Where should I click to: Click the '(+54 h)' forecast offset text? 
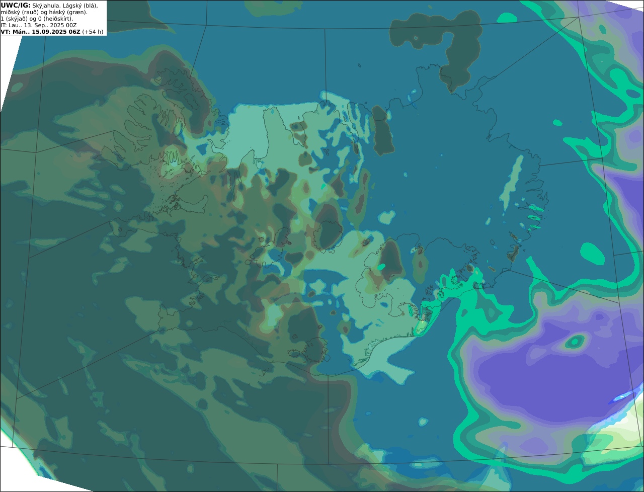[x=93, y=31]
